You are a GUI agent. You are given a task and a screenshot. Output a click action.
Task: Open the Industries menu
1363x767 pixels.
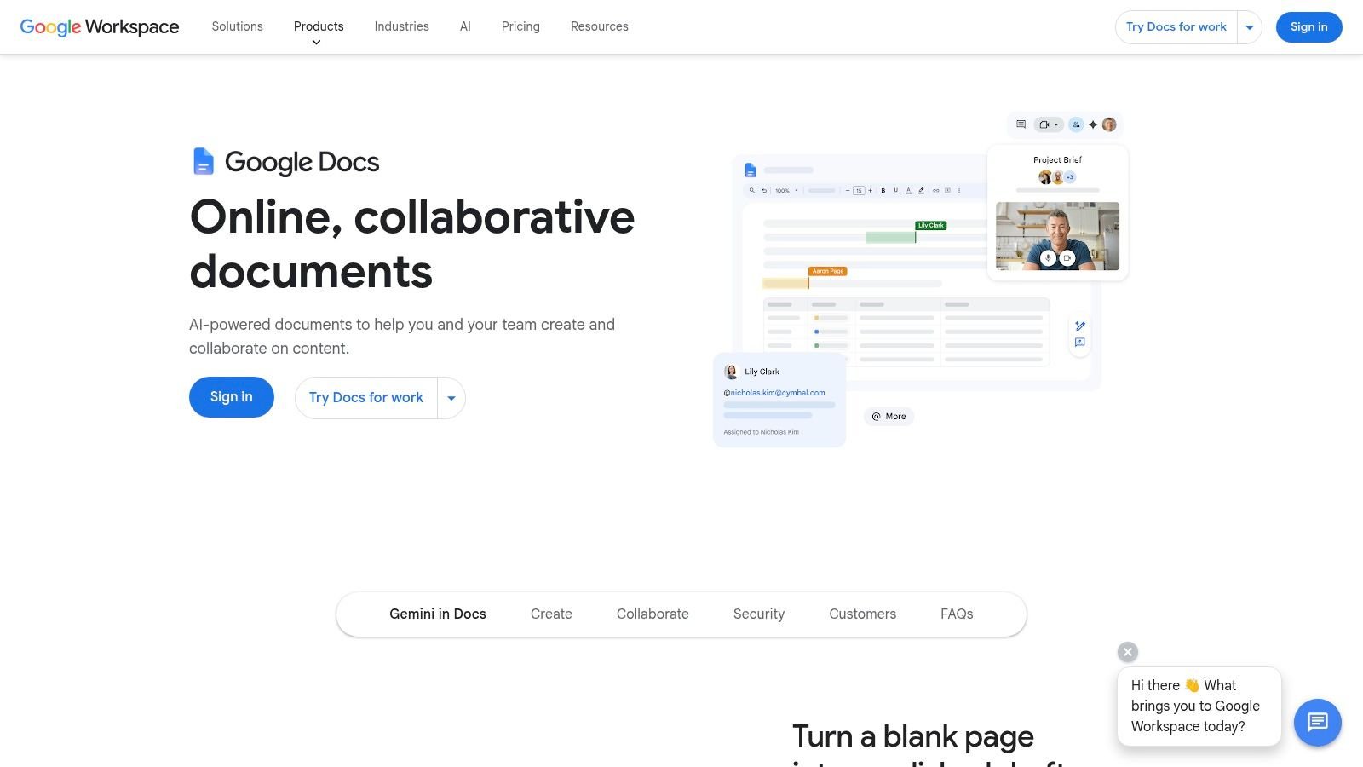click(x=402, y=26)
